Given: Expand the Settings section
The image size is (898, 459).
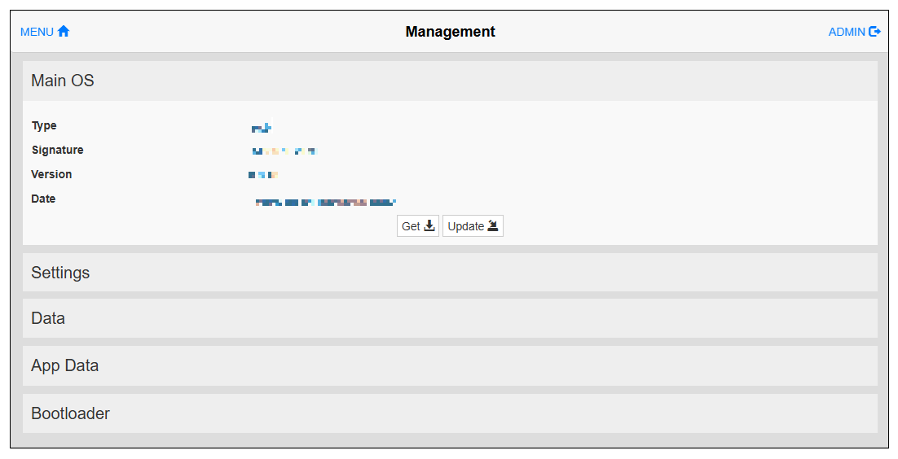Looking at the screenshot, I should [x=60, y=273].
